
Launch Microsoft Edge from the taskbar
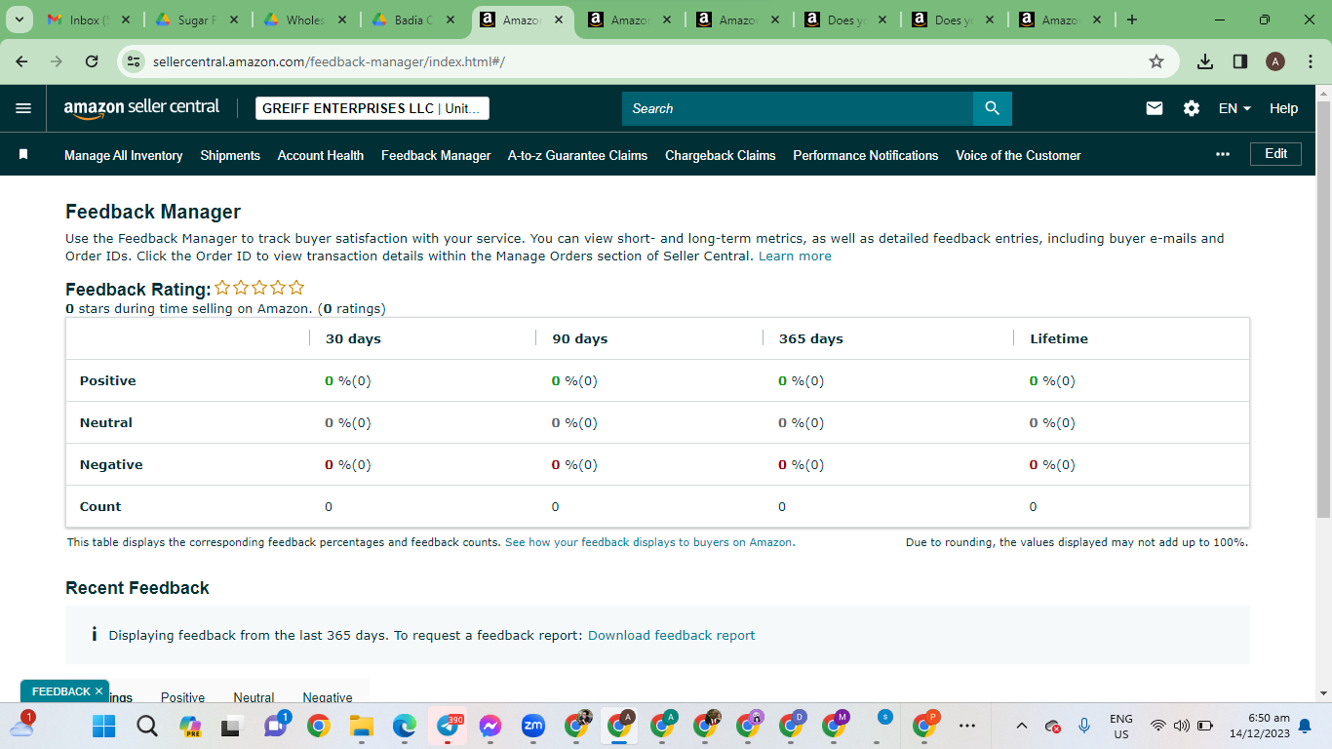point(405,726)
